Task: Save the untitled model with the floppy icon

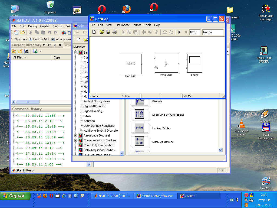Action: (108, 32)
